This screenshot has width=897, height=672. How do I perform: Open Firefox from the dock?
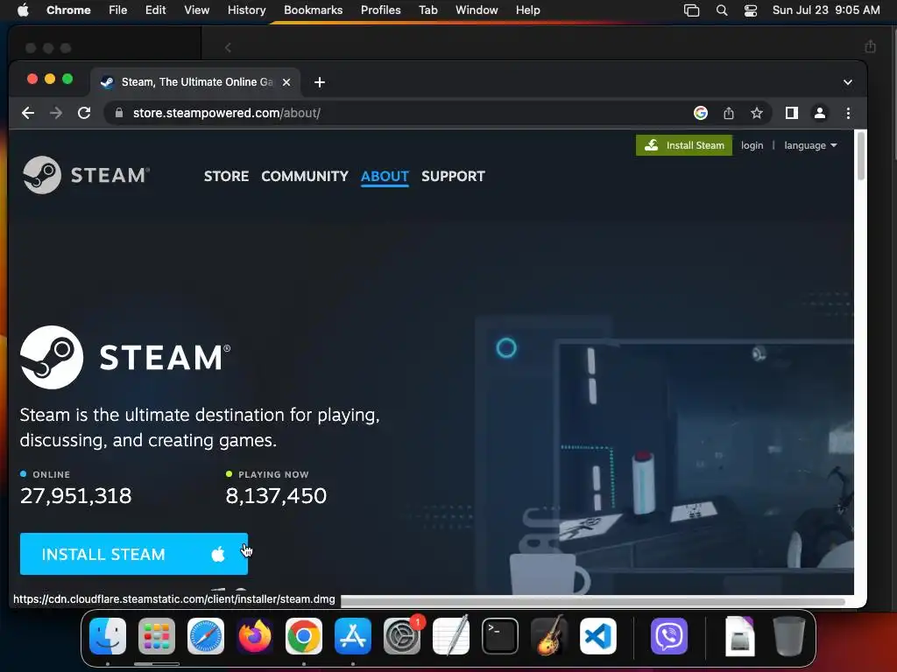tap(255, 636)
